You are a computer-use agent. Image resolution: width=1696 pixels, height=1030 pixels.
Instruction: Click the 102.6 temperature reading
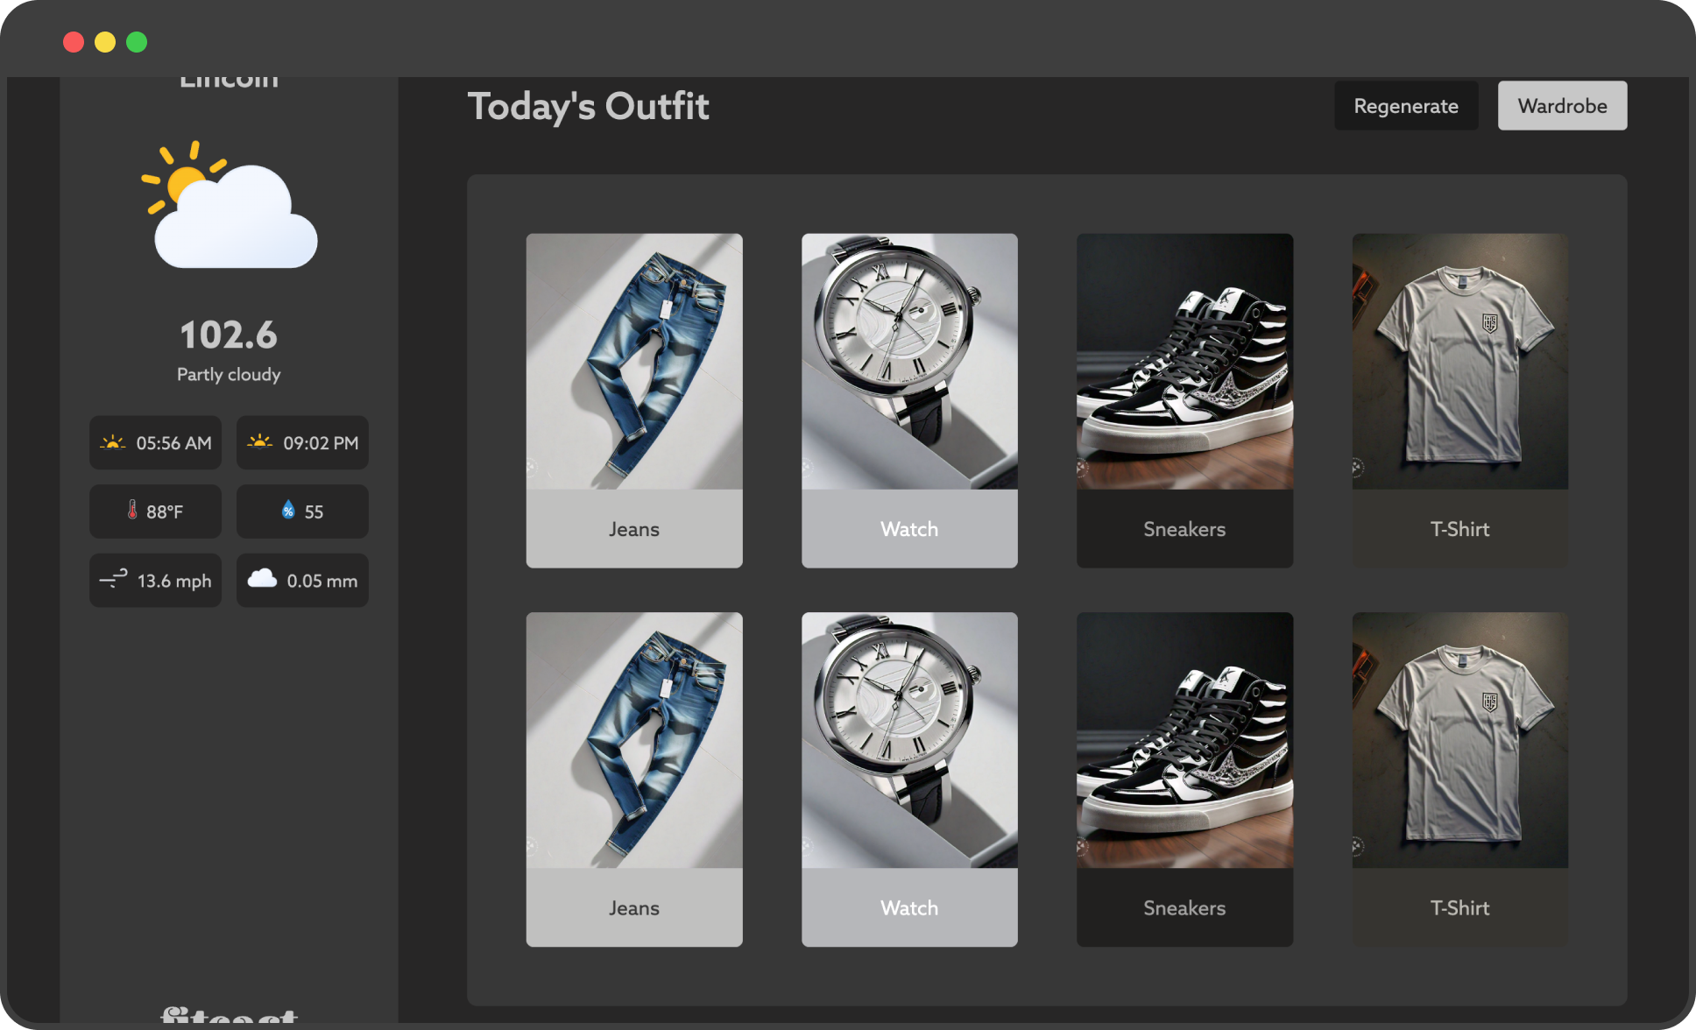click(229, 335)
